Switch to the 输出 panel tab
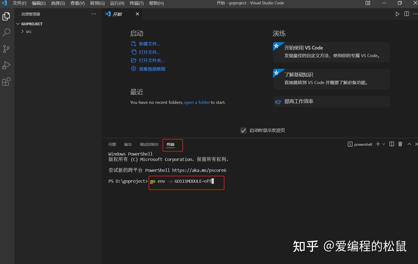Image resolution: width=418 pixels, height=264 pixels. point(128,144)
